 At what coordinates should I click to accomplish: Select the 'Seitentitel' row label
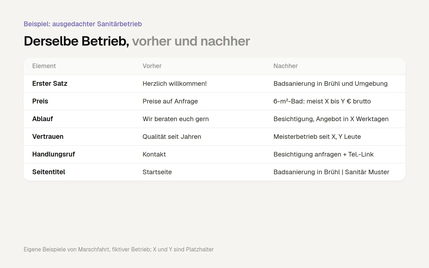(x=49, y=172)
